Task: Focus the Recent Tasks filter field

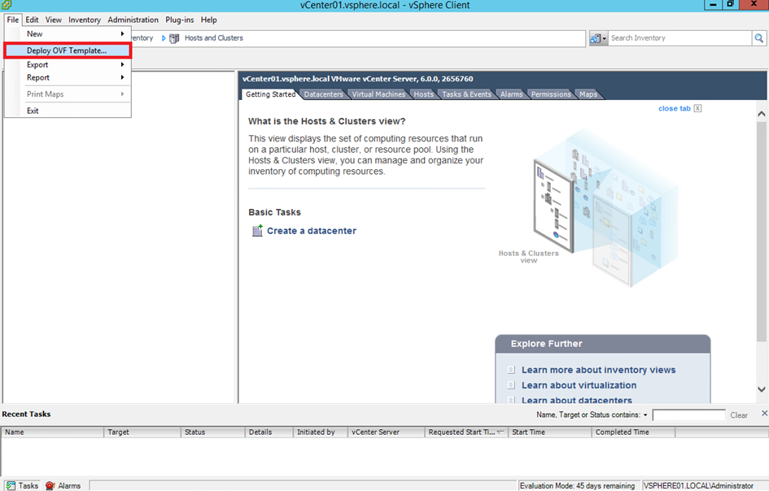Action: (688, 415)
